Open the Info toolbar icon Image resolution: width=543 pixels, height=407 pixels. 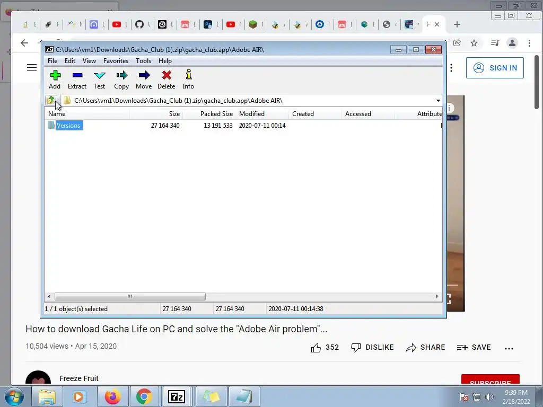tap(188, 79)
